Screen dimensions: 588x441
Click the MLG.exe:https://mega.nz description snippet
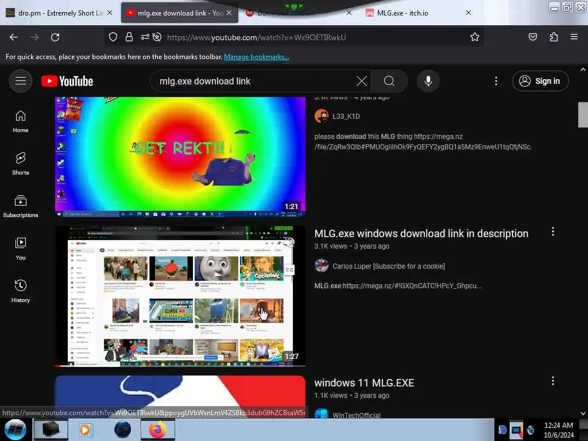click(398, 286)
